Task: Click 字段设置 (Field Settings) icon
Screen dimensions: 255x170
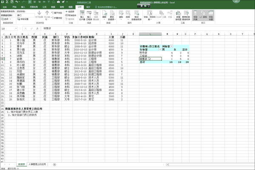Action: click(x=23, y=19)
